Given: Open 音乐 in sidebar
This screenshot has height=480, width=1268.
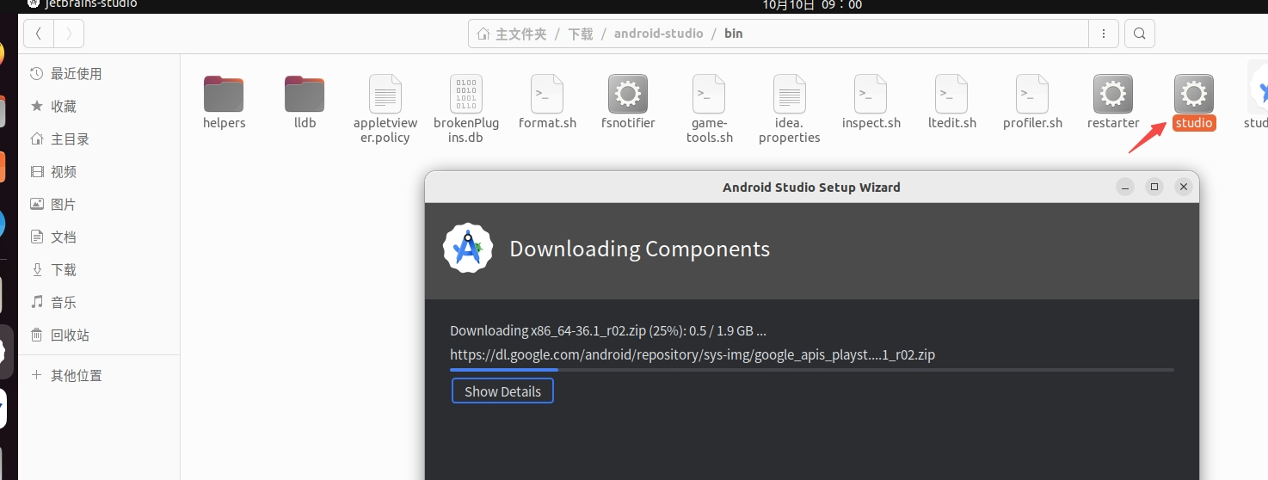Looking at the screenshot, I should [99, 303].
